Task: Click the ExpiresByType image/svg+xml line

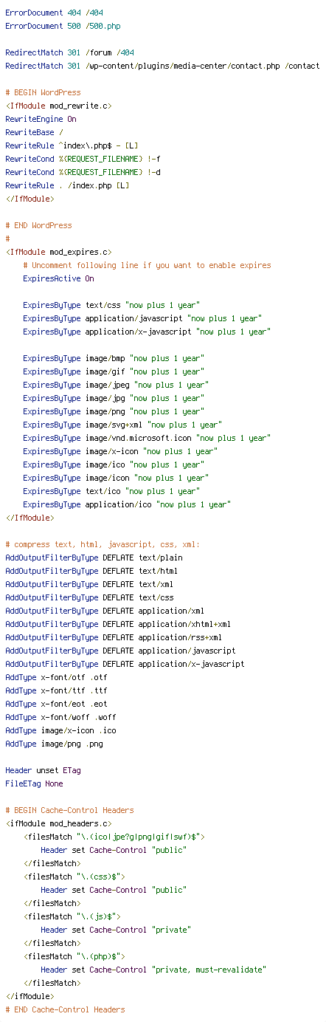Action: 121,425
